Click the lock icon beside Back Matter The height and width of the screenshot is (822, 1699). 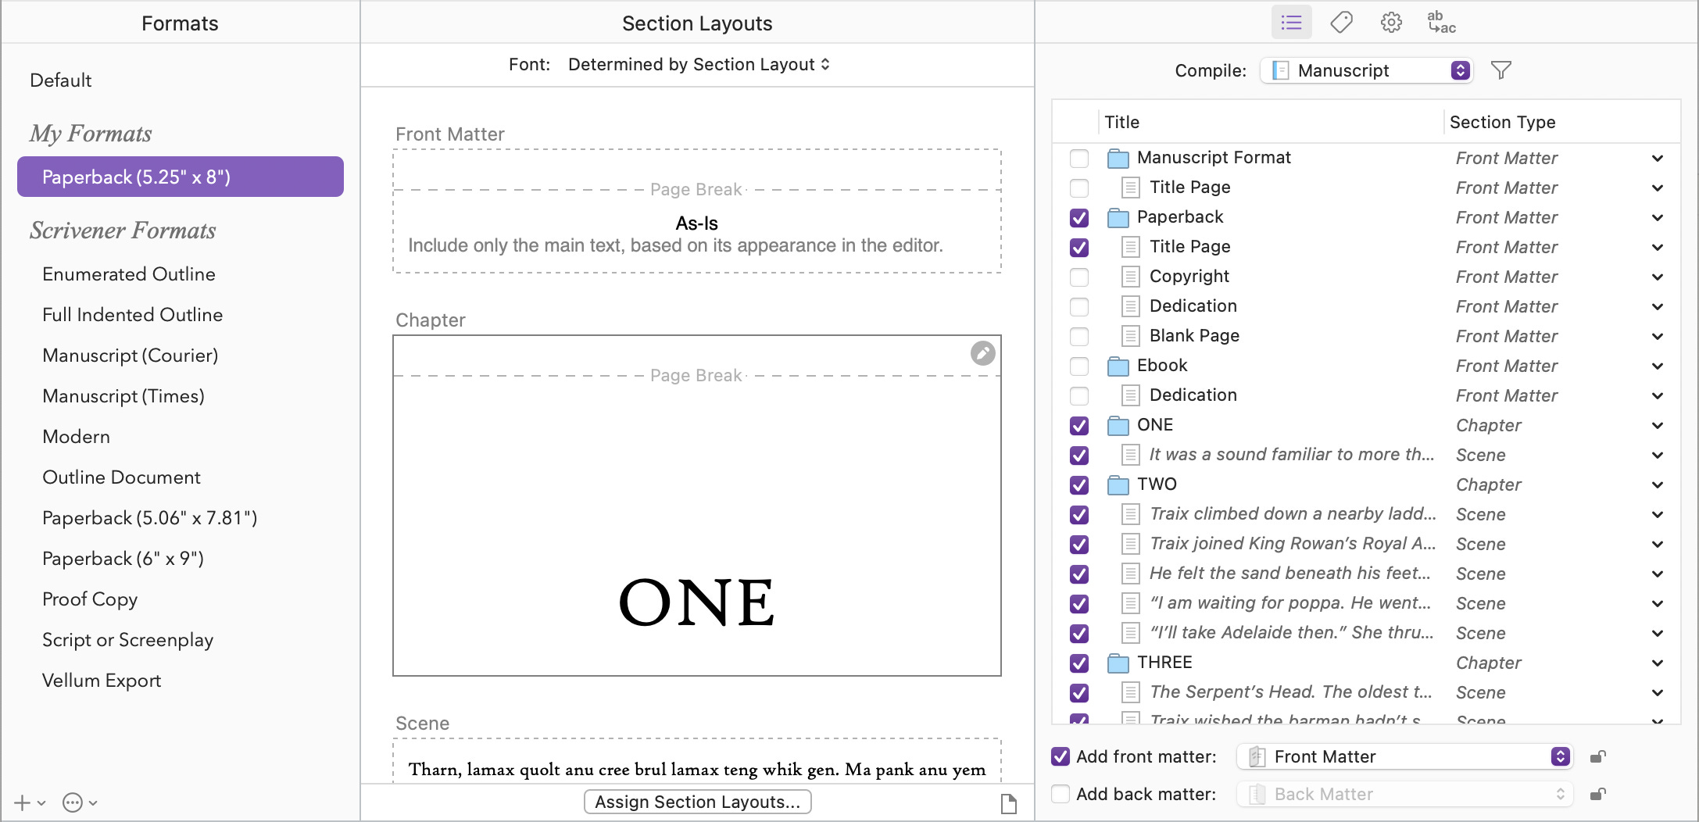(x=1597, y=794)
